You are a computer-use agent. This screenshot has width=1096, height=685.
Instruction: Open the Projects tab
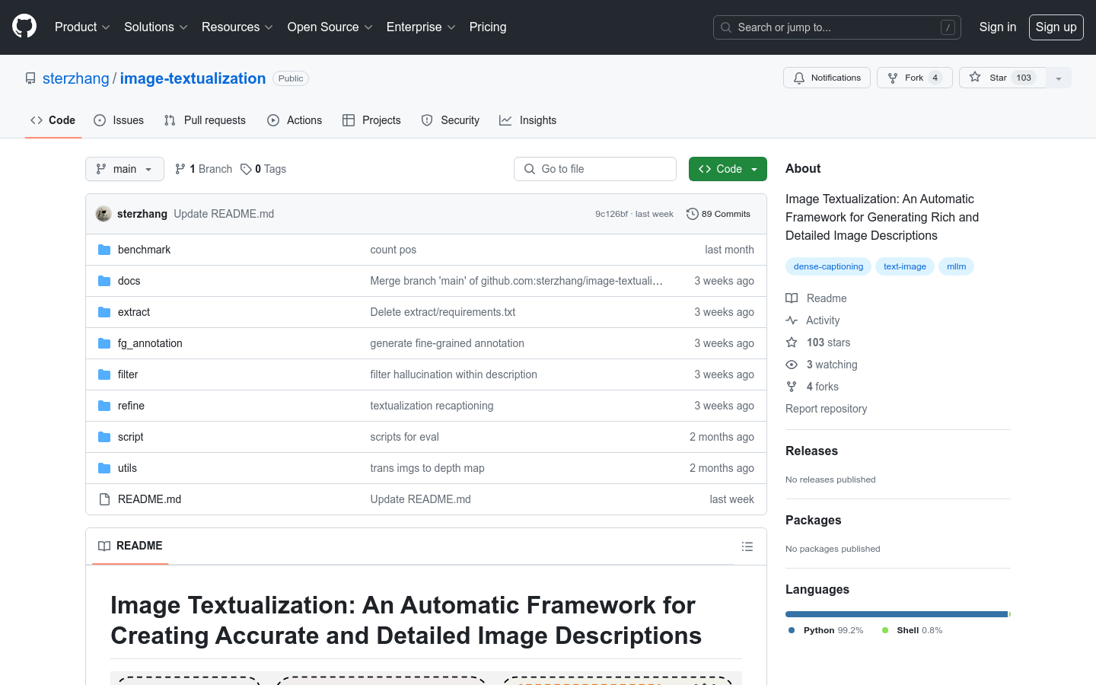coord(371,120)
